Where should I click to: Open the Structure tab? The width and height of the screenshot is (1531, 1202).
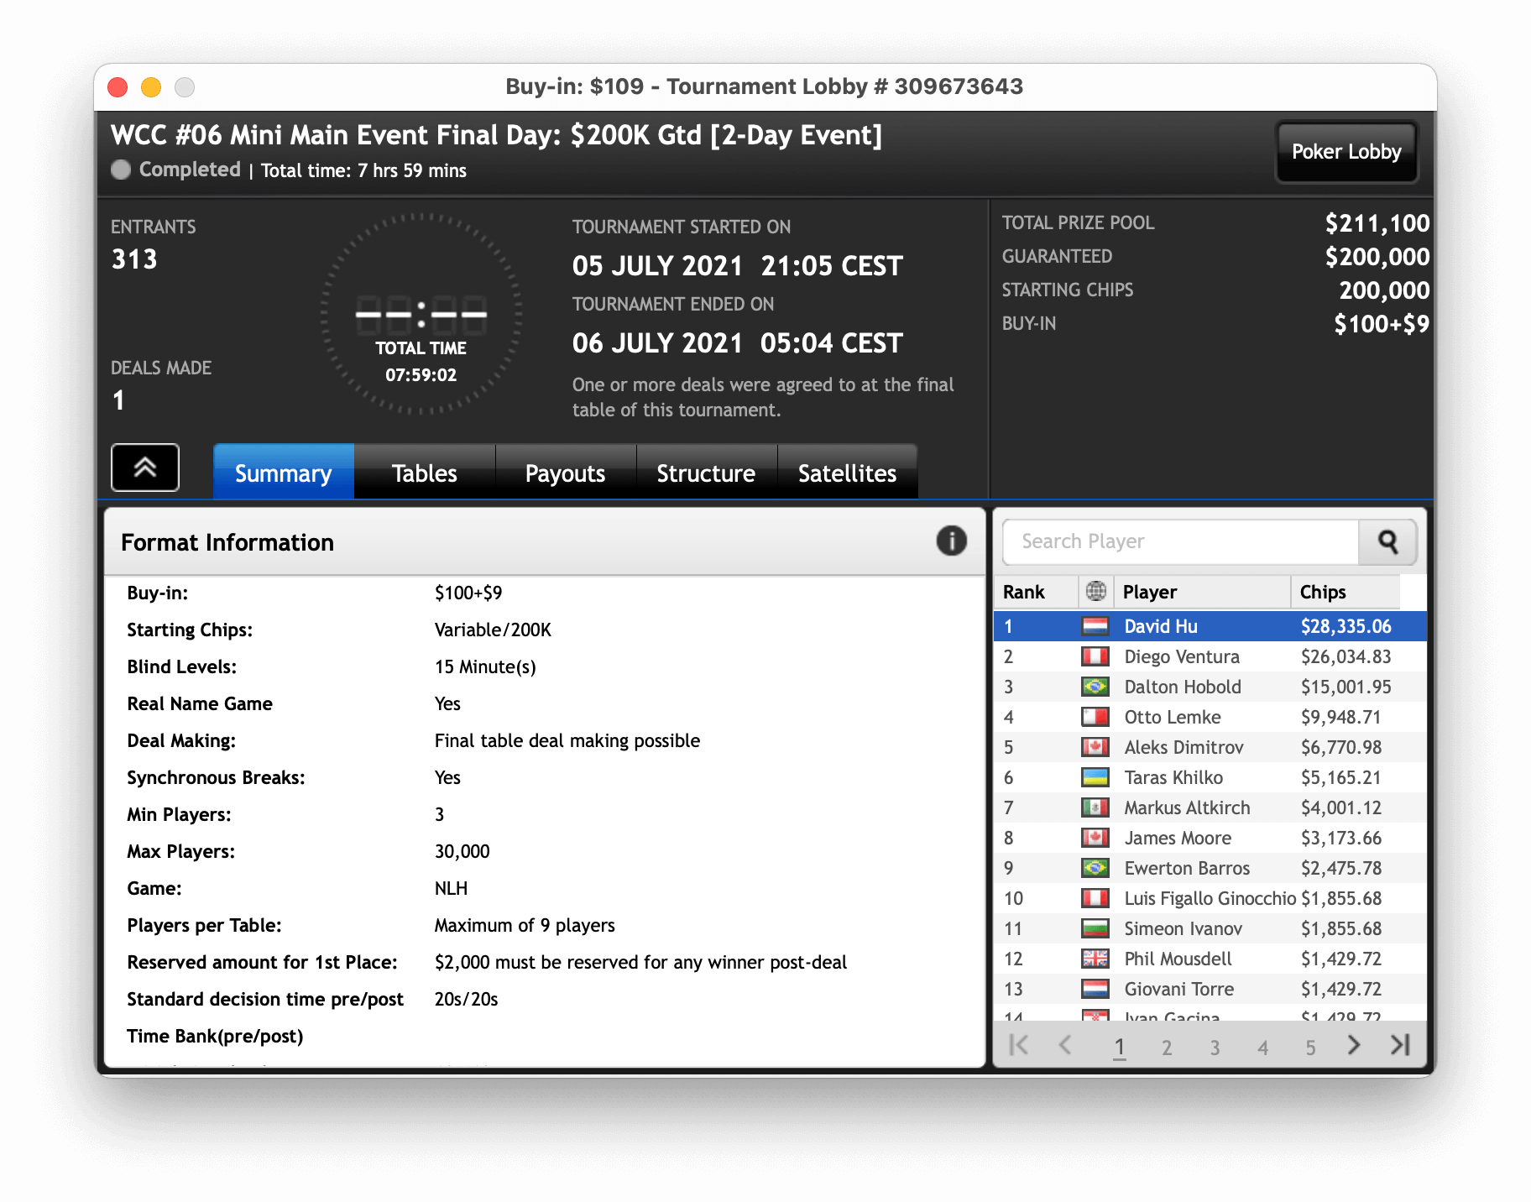coord(706,473)
